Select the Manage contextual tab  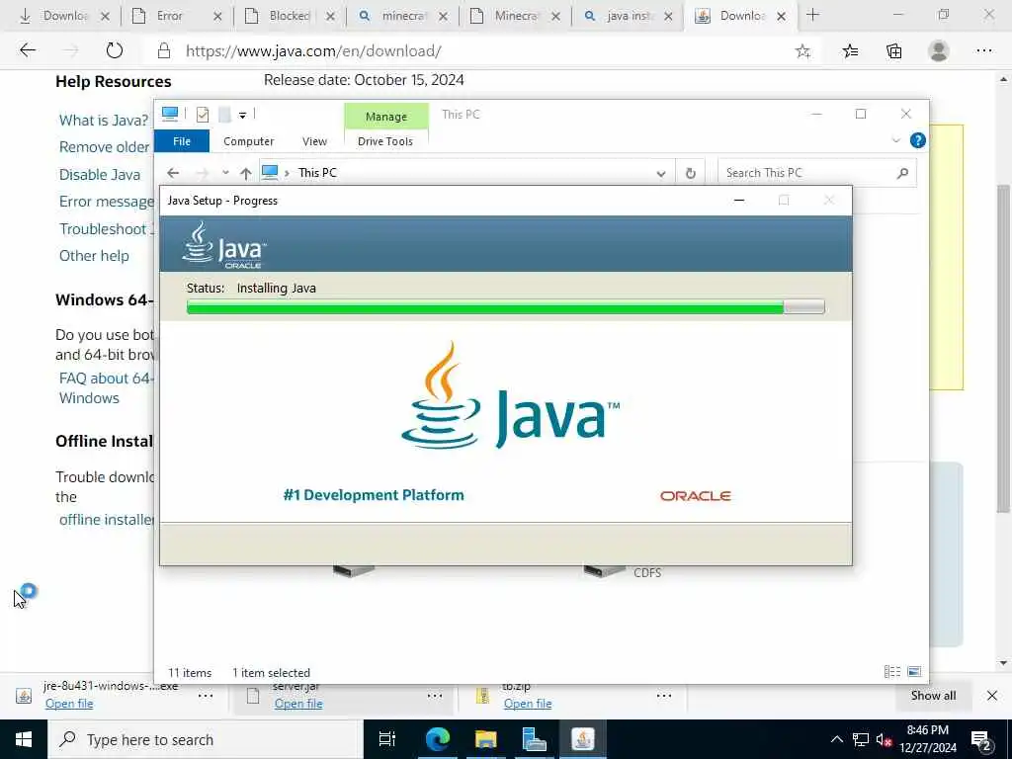[386, 117]
